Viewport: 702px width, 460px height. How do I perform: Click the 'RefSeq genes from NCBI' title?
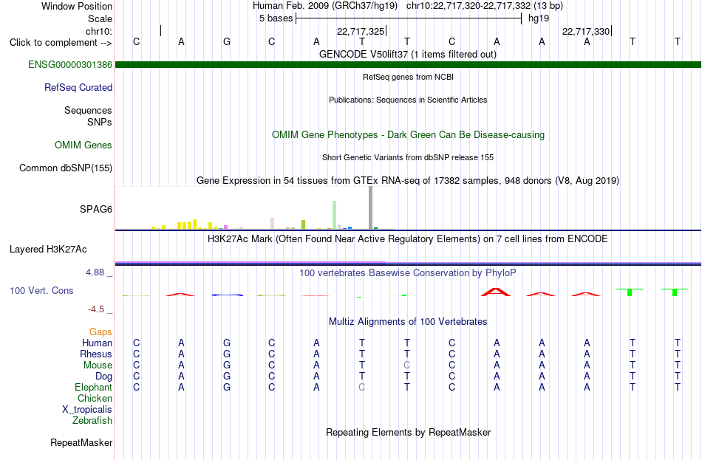coord(408,77)
